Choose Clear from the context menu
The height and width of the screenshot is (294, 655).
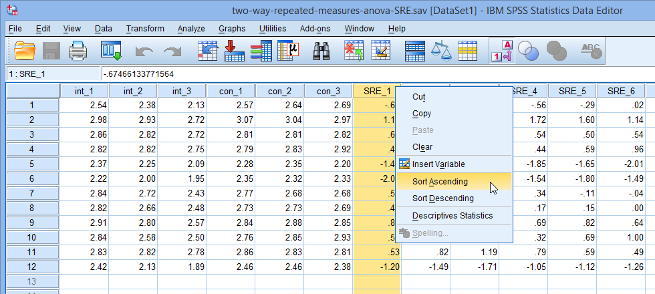click(454, 147)
